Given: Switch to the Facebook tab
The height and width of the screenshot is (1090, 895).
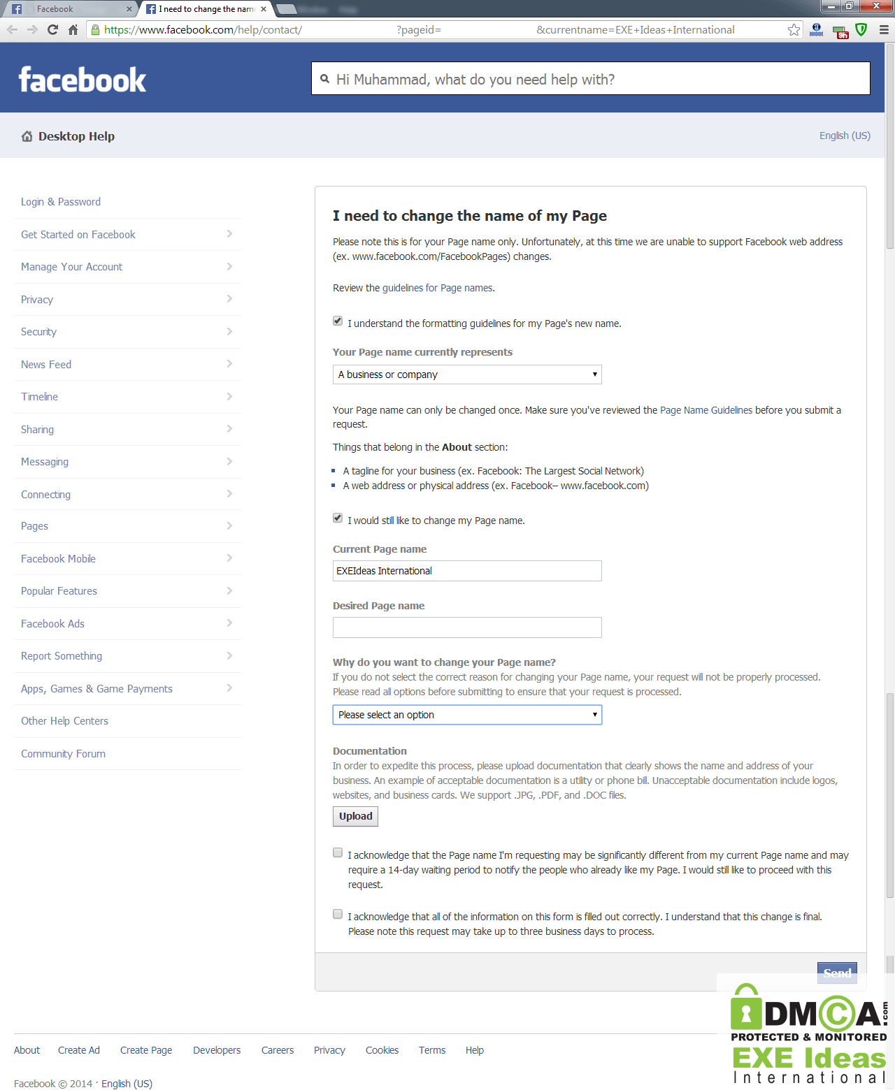Looking at the screenshot, I should pos(70,9).
